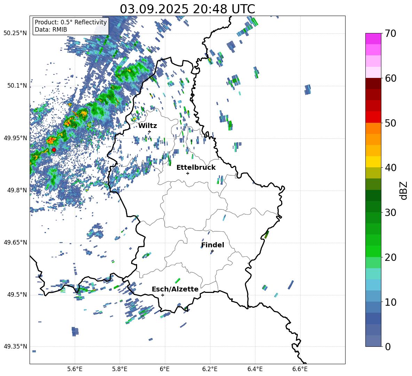This screenshot has height=376, width=412.
Task: Click the Wiltz city label
Action: coord(148,126)
